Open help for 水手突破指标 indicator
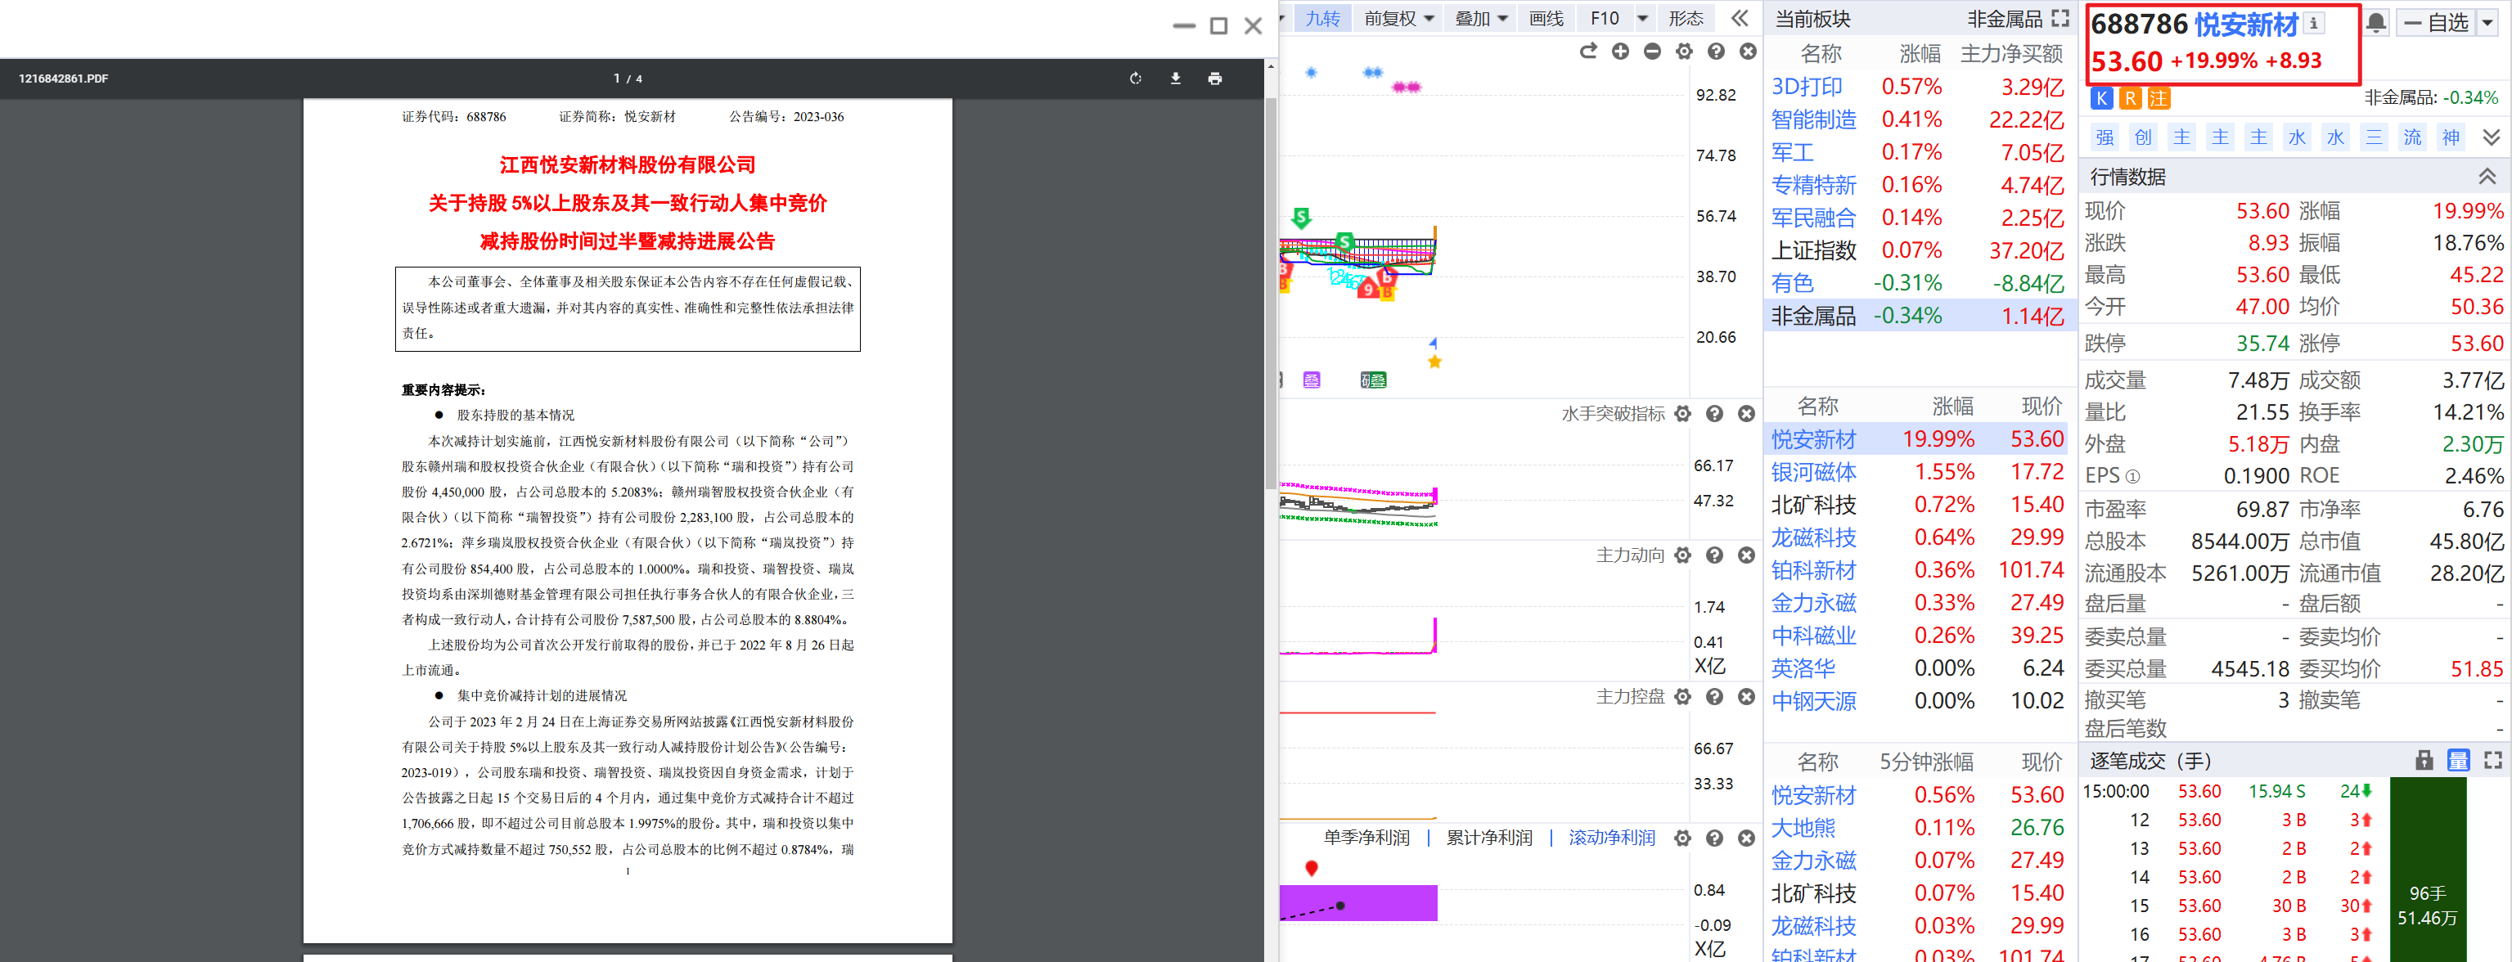The width and height of the screenshot is (2512, 962). click(x=1714, y=414)
